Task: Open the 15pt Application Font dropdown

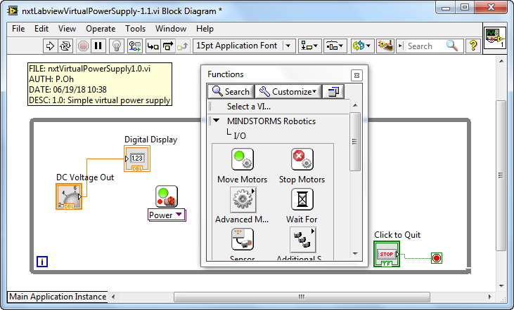Action: (x=244, y=46)
